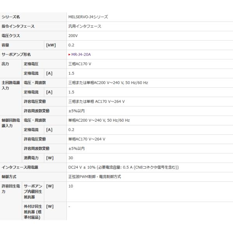The height and width of the screenshot is (233, 233).
Task: Click the red arrow before MR-J4-20A
Action: [69, 54]
